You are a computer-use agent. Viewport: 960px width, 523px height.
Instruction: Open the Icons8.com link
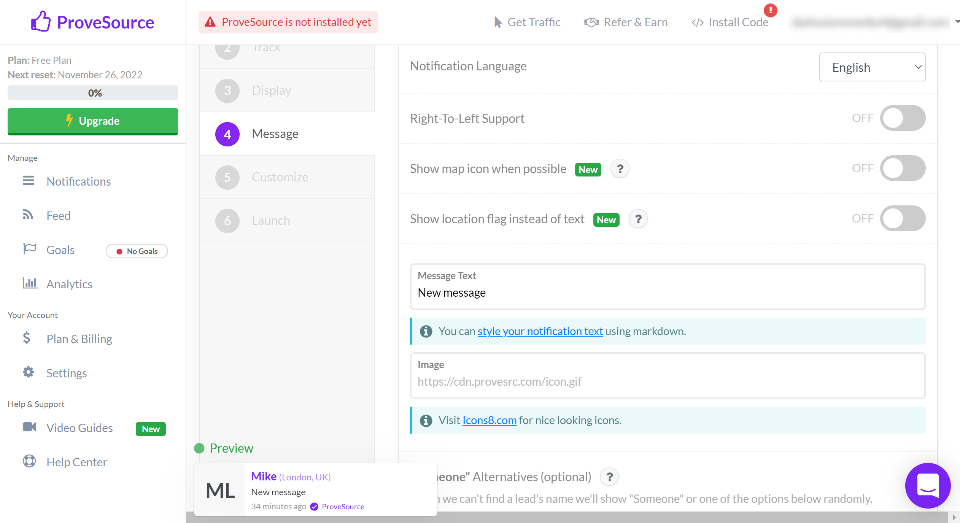(490, 420)
